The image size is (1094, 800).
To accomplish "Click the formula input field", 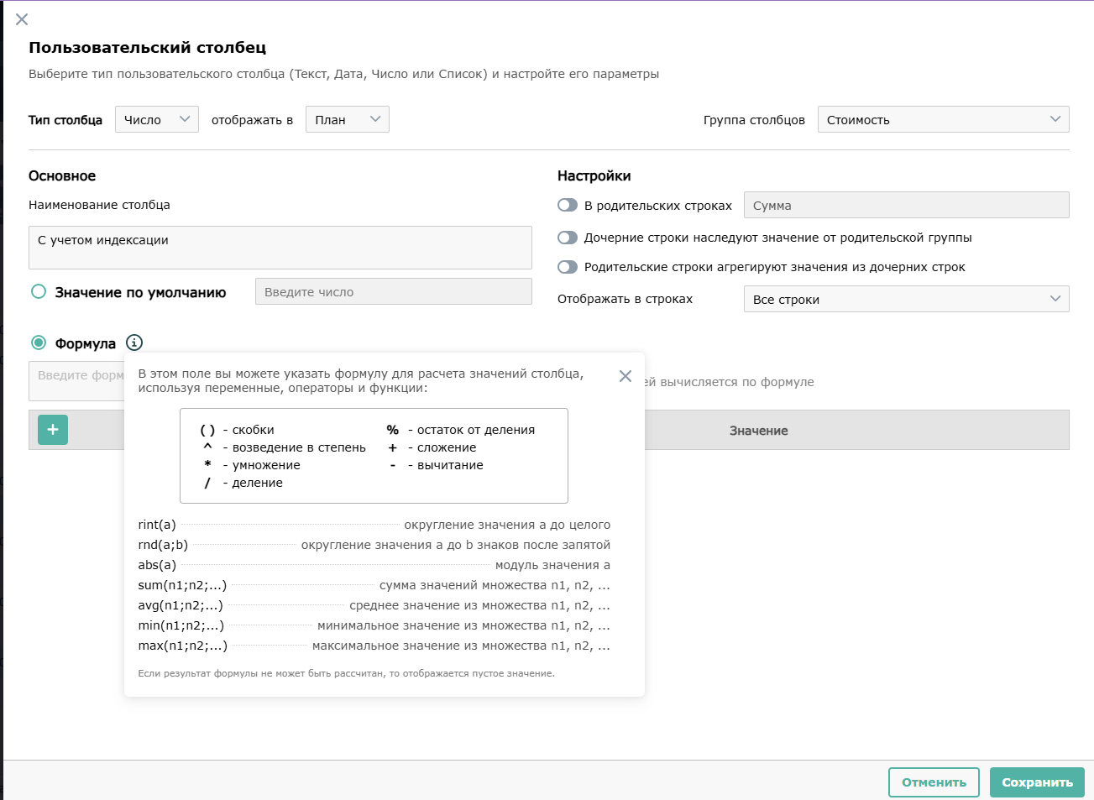I will (77, 380).
